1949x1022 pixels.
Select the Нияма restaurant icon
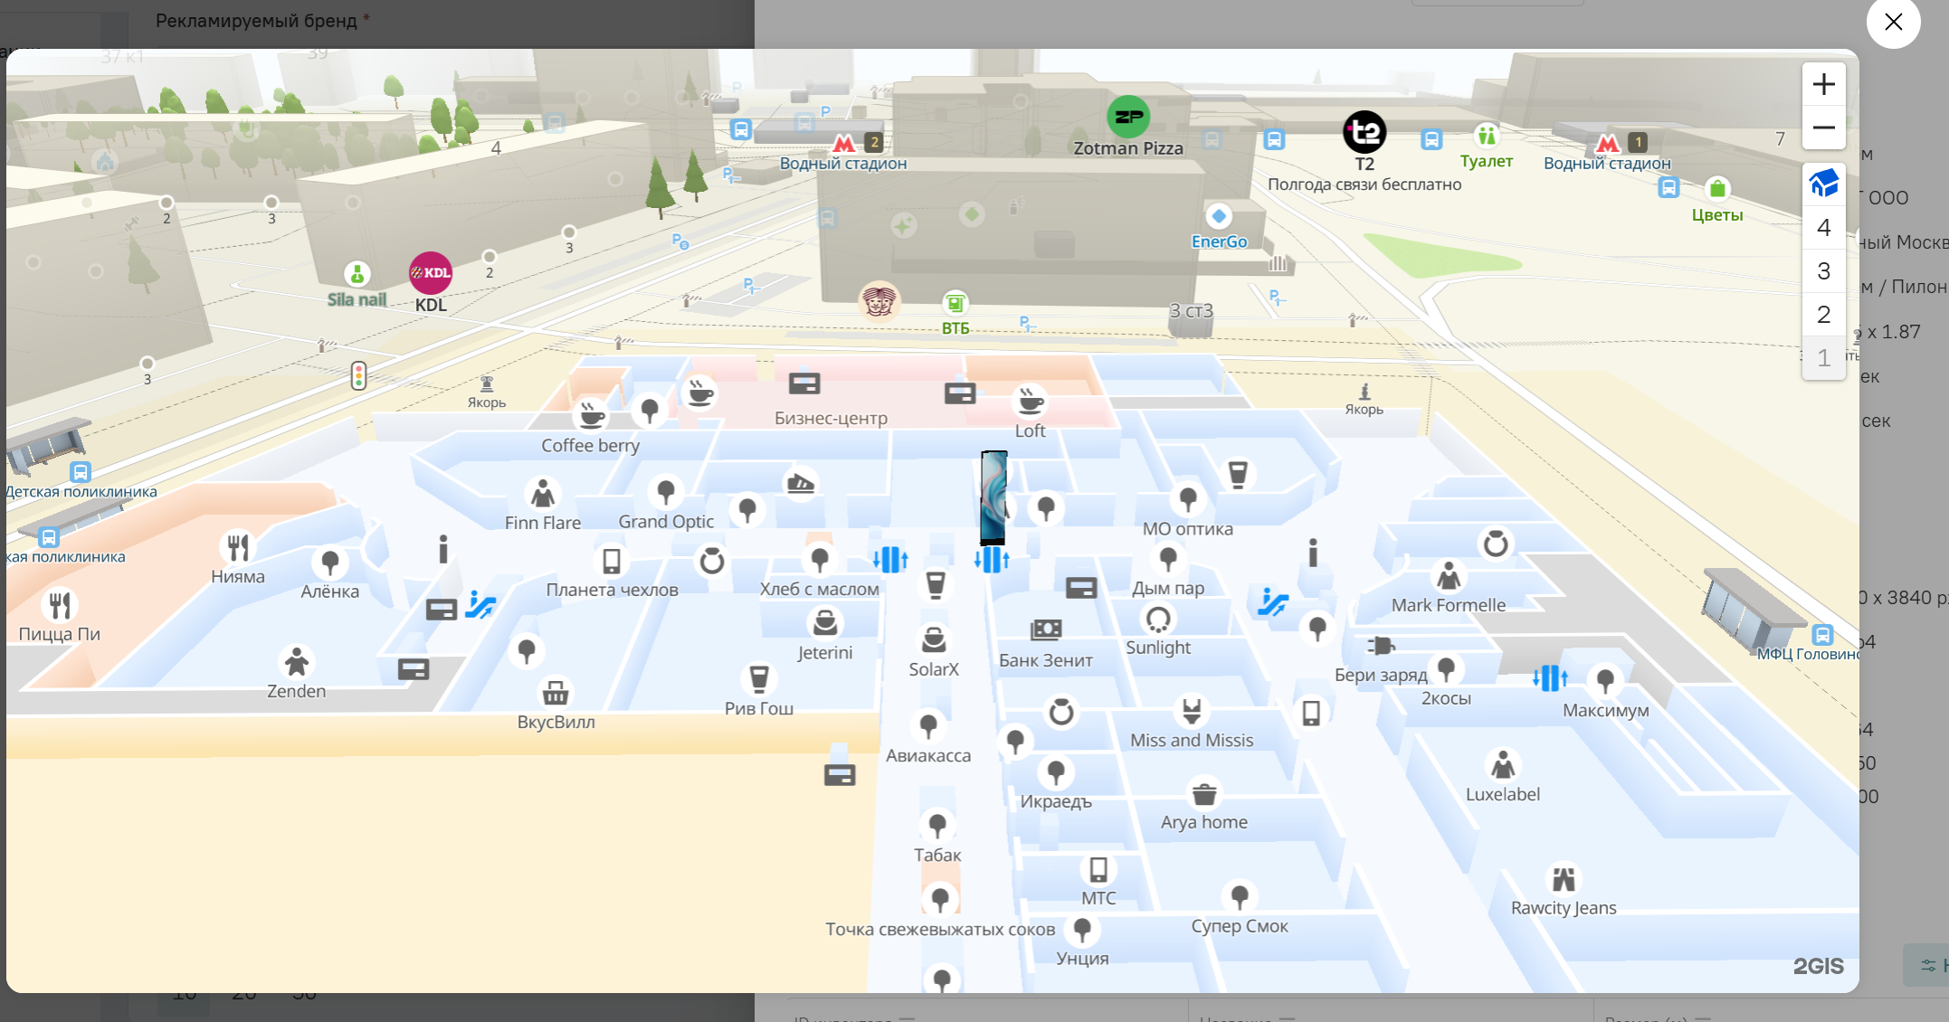point(238,547)
